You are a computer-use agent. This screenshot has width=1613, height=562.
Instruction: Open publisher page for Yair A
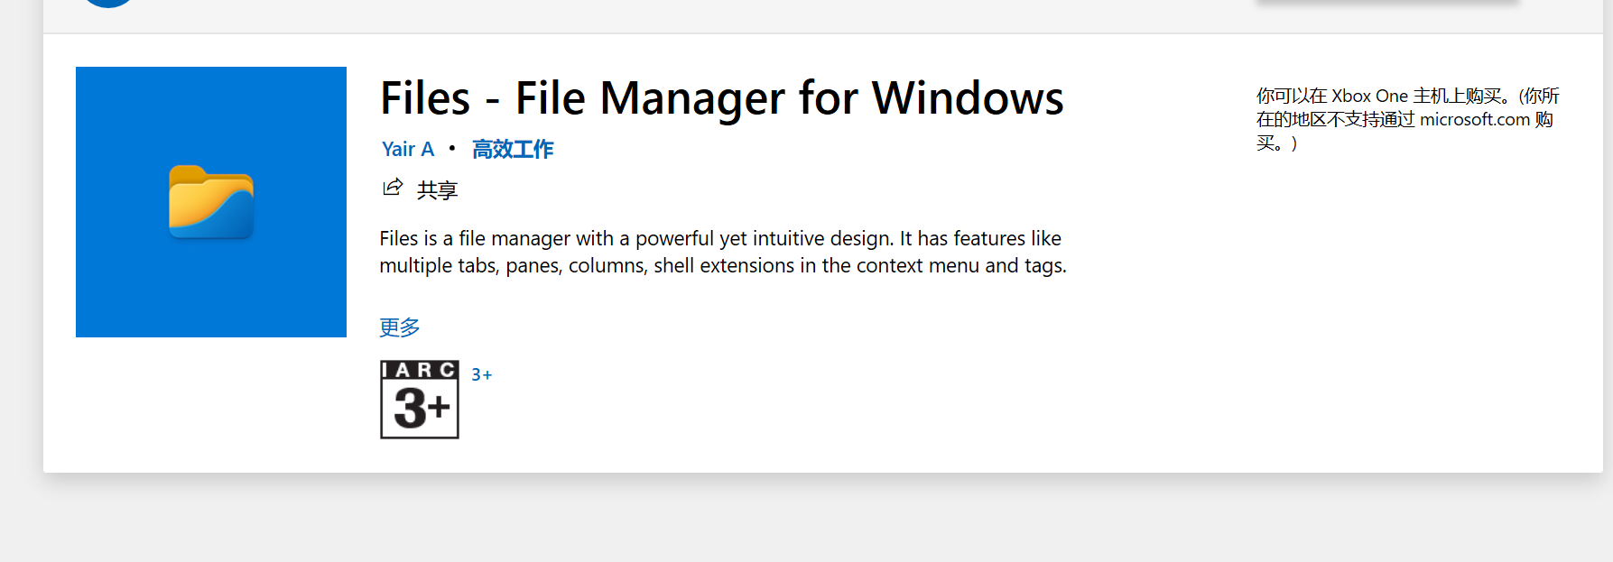click(406, 148)
